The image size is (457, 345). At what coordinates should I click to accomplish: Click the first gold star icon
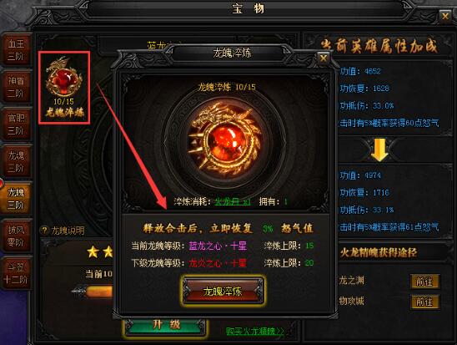(x=93, y=251)
